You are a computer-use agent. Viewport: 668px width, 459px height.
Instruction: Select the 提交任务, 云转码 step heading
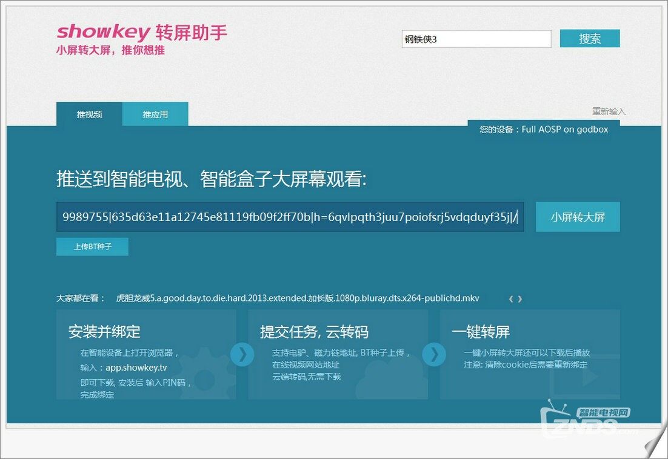[x=315, y=332]
